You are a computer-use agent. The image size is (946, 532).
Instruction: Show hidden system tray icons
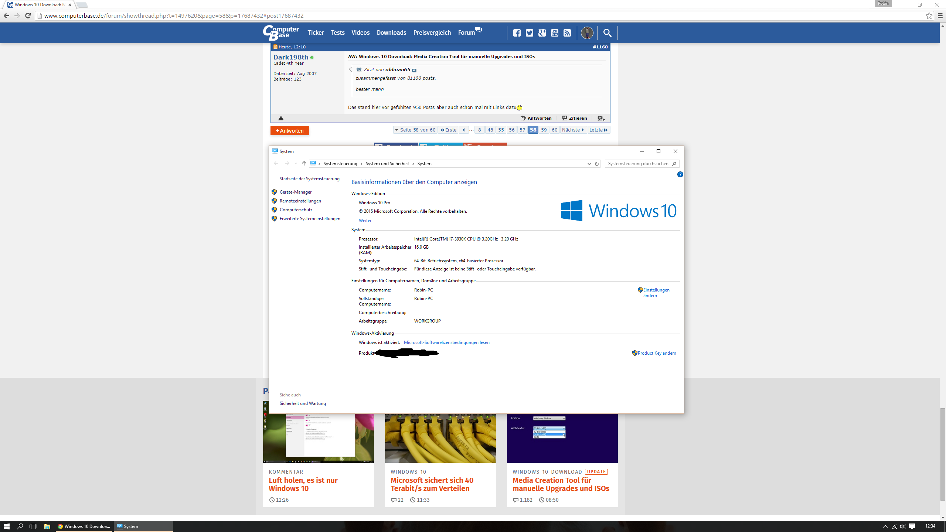point(885,526)
